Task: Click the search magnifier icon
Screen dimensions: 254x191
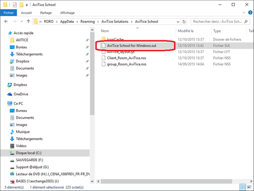Action: tap(246, 22)
